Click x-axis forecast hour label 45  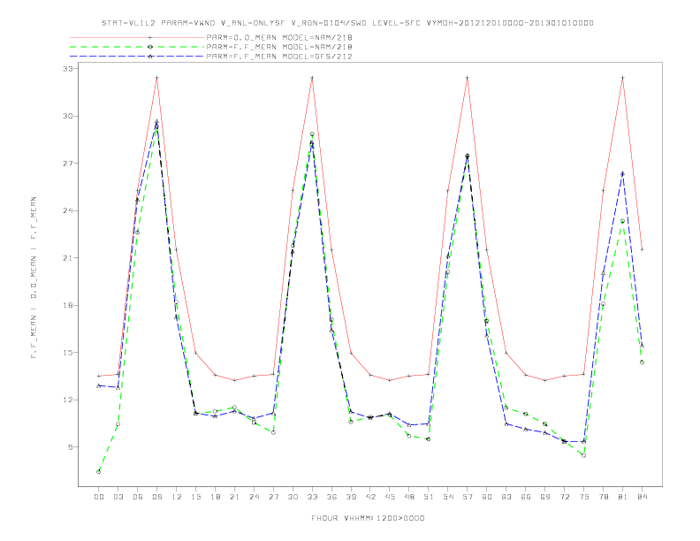(x=390, y=497)
